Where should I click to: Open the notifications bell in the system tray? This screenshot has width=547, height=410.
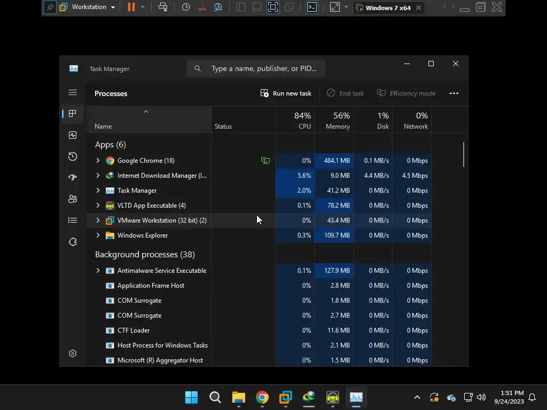(x=532, y=397)
